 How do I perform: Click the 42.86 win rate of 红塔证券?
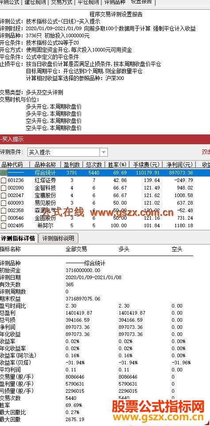(120, 181)
